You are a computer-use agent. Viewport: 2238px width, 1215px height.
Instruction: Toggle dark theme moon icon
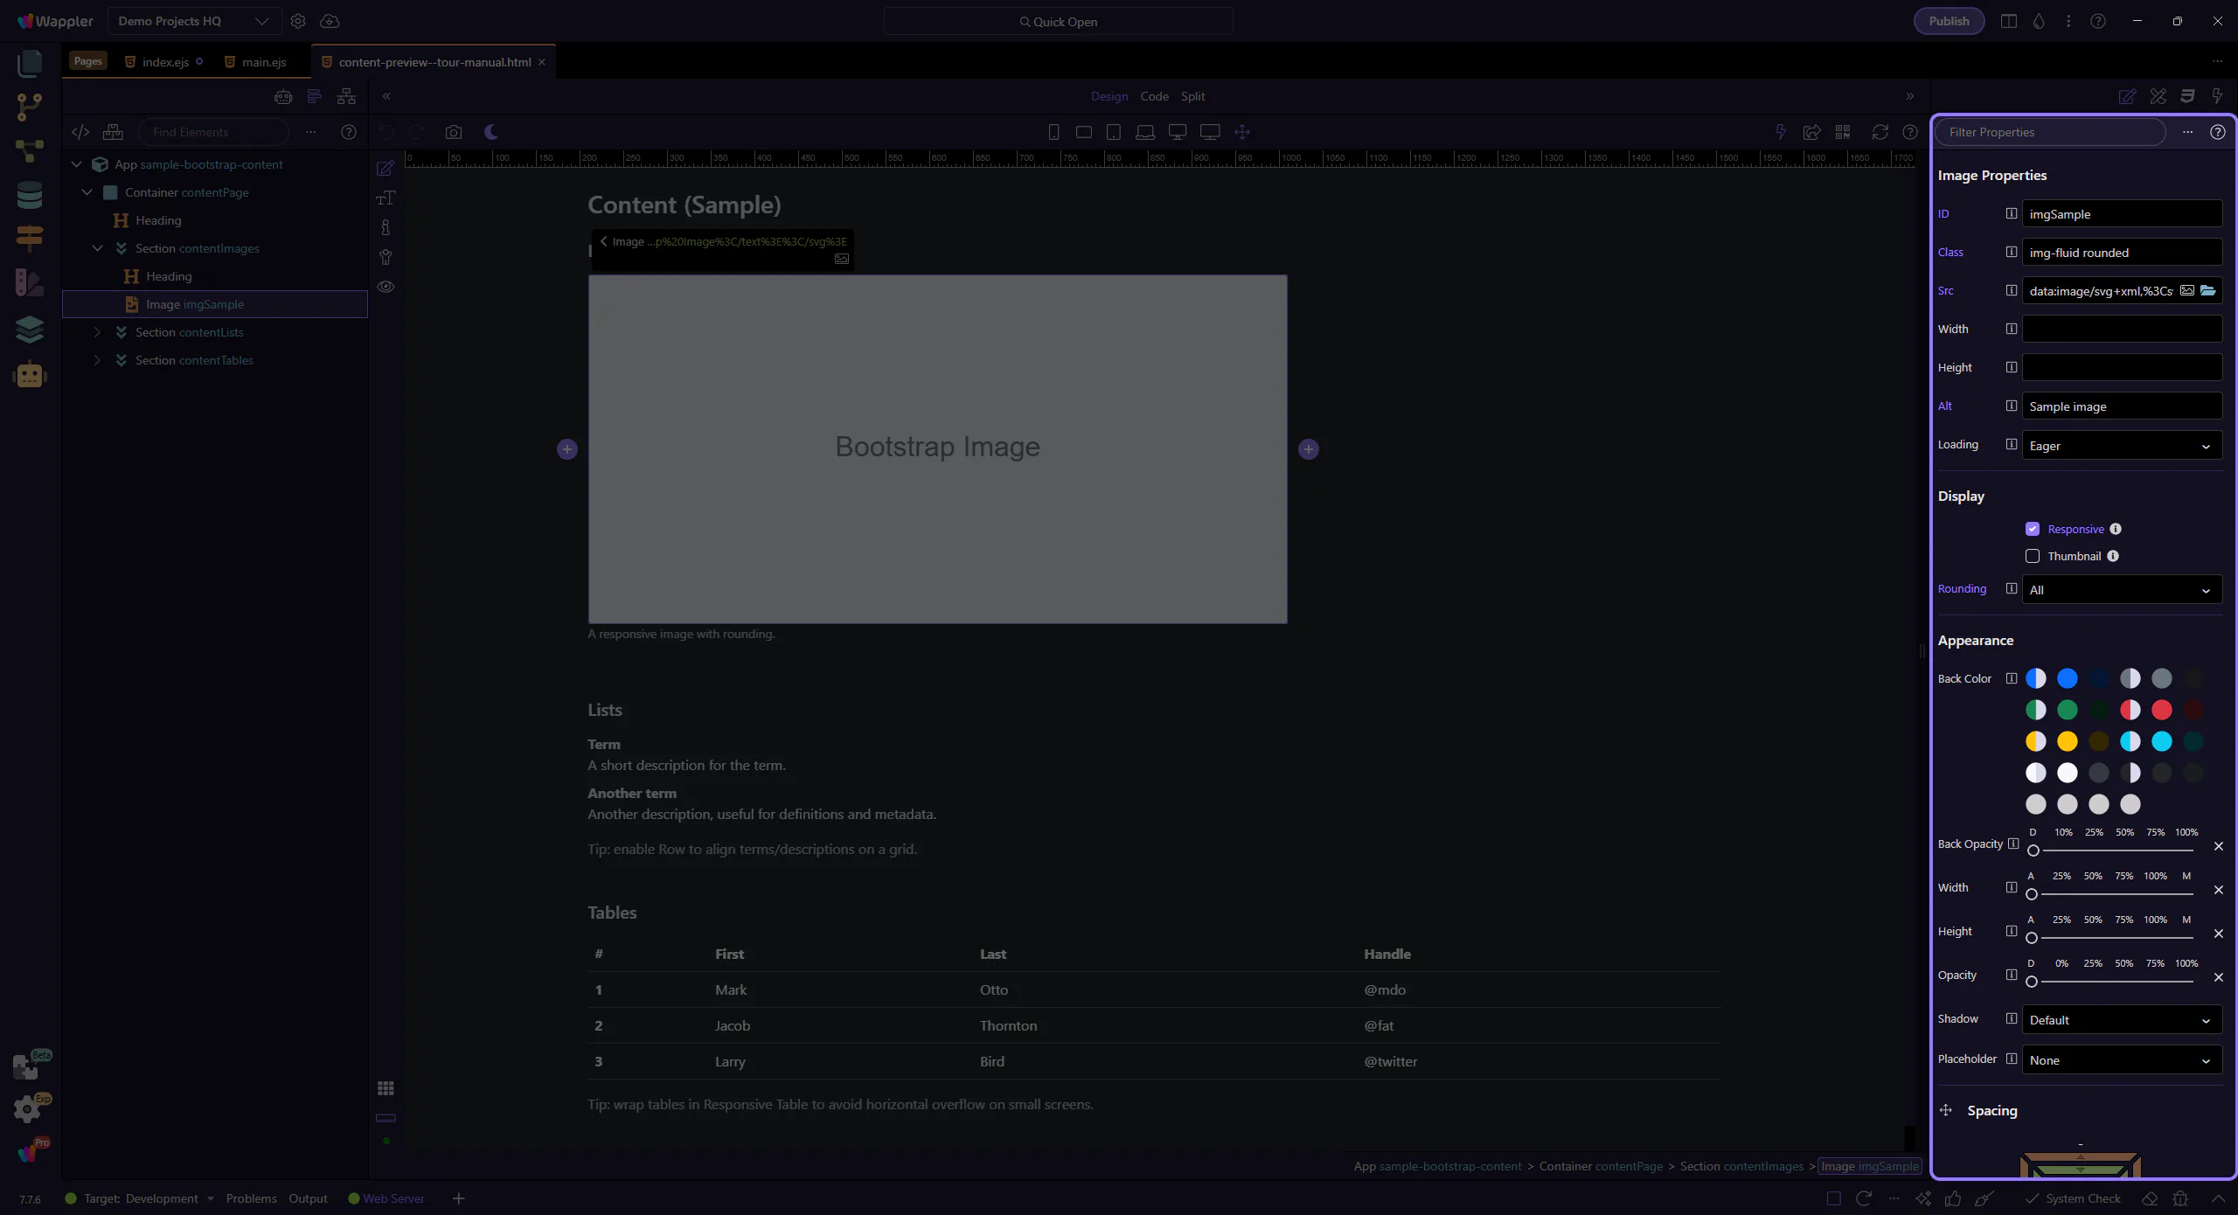(491, 132)
